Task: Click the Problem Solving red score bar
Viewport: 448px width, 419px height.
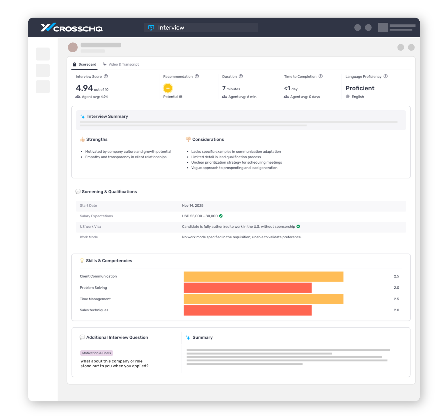Action: (x=247, y=288)
